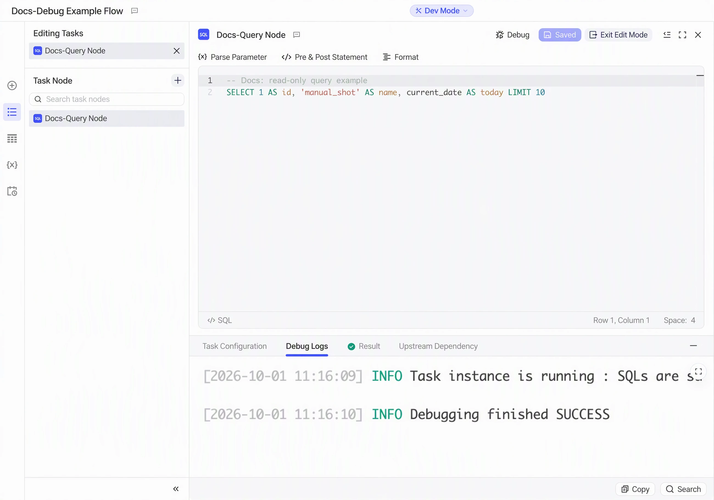
Task: Switch to Result tab
Action: coord(364,346)
